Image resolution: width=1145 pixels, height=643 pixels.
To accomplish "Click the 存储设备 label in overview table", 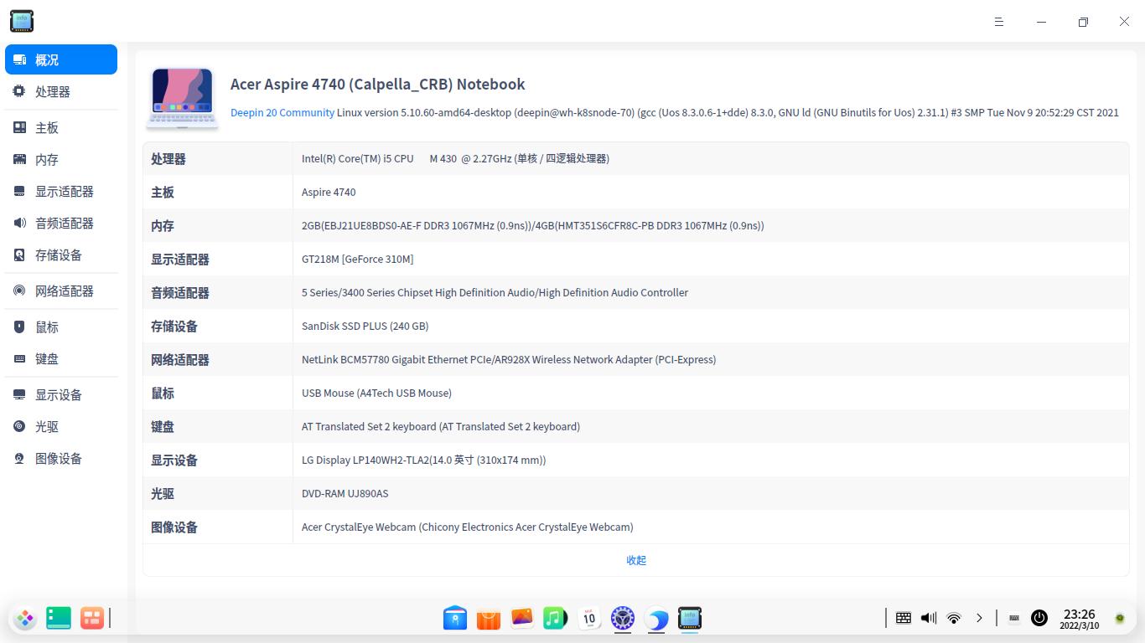I will [174, 326].
